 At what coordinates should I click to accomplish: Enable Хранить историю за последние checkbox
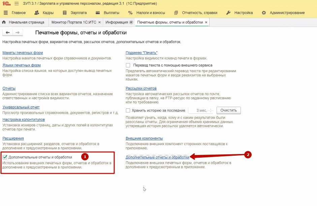[x=128, y=110]
